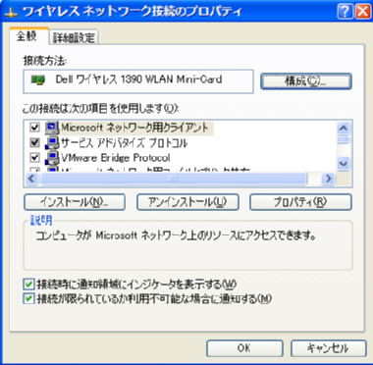The height and width of the screenshot is (365, 373).
Task: Select the Microsoft ネットワーク用クライアント row text
Action: click(x=134, y=128)
